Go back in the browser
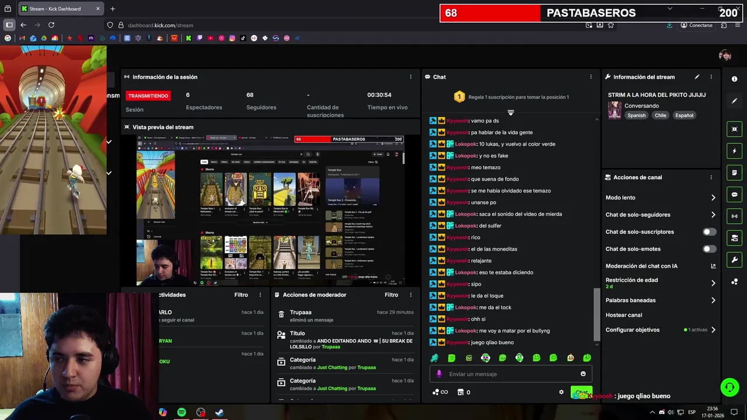 tap(23, 25)
